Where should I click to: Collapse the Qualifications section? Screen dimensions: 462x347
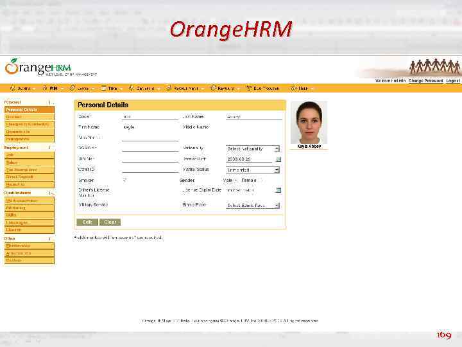click(x=51, y=193)
